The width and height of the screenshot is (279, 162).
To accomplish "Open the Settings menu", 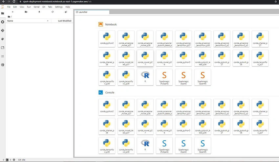I will 59,7.
